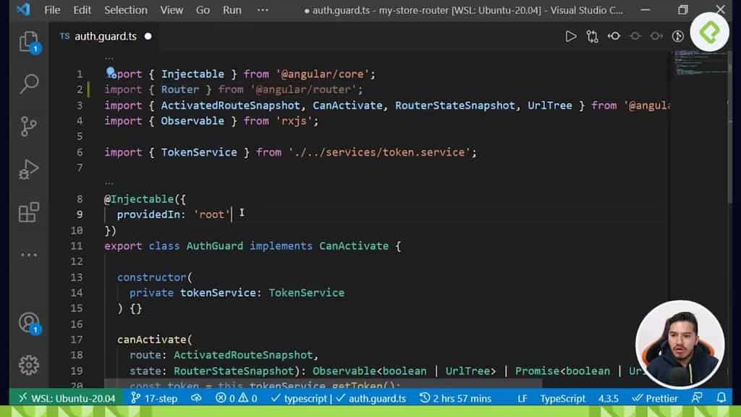Open the overflow menu with three dots
Image resolution: width=741 pixels, height=417 pixels.
[262, 10]
